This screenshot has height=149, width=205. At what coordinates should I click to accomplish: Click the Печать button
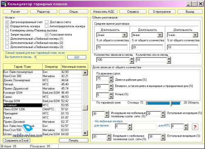73,140
